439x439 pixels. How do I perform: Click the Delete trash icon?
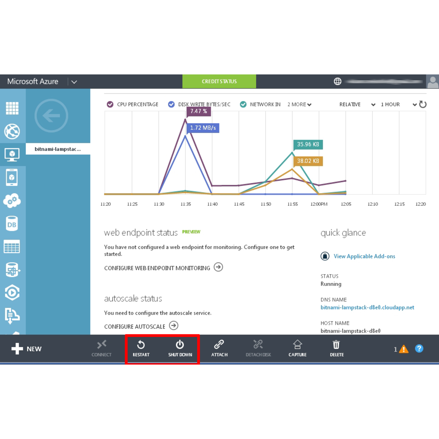click(336, 345)
